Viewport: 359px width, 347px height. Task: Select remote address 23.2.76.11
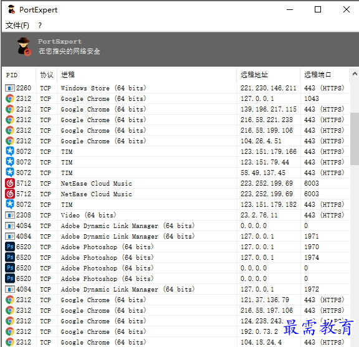[259, 215]
